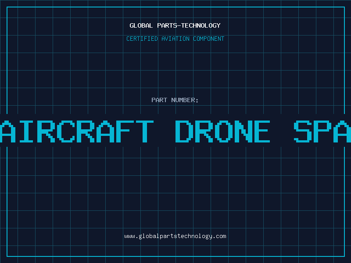The width and height of the screenshot is (351, 263).
Task: Click the word NUMBER: in the label
Action: (185, 100)
